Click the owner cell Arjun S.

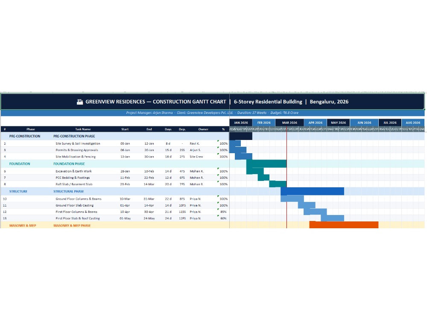(195, 150)
